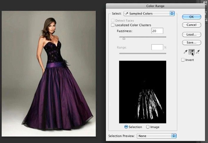
Task: Enable Localized Color Clusters
Action: coord(113,25)
